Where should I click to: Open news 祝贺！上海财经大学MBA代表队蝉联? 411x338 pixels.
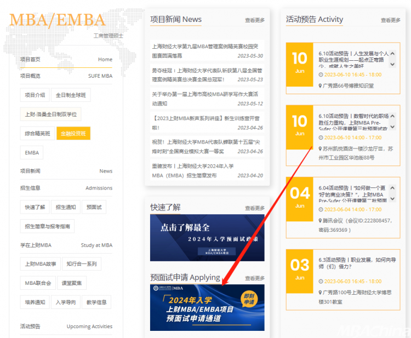click(x=207, y=147)
